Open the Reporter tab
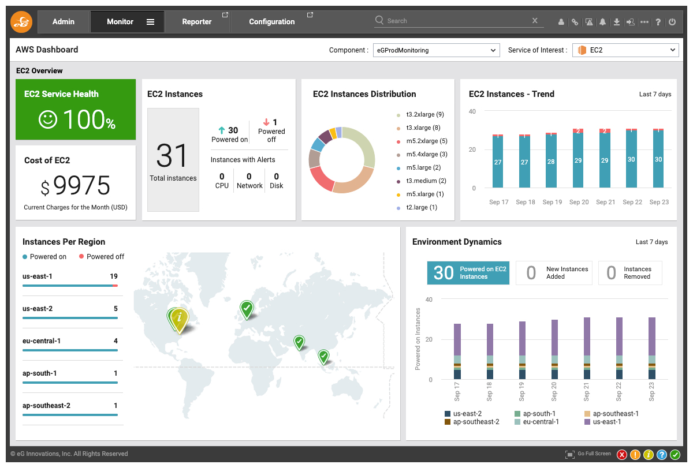 197,22
